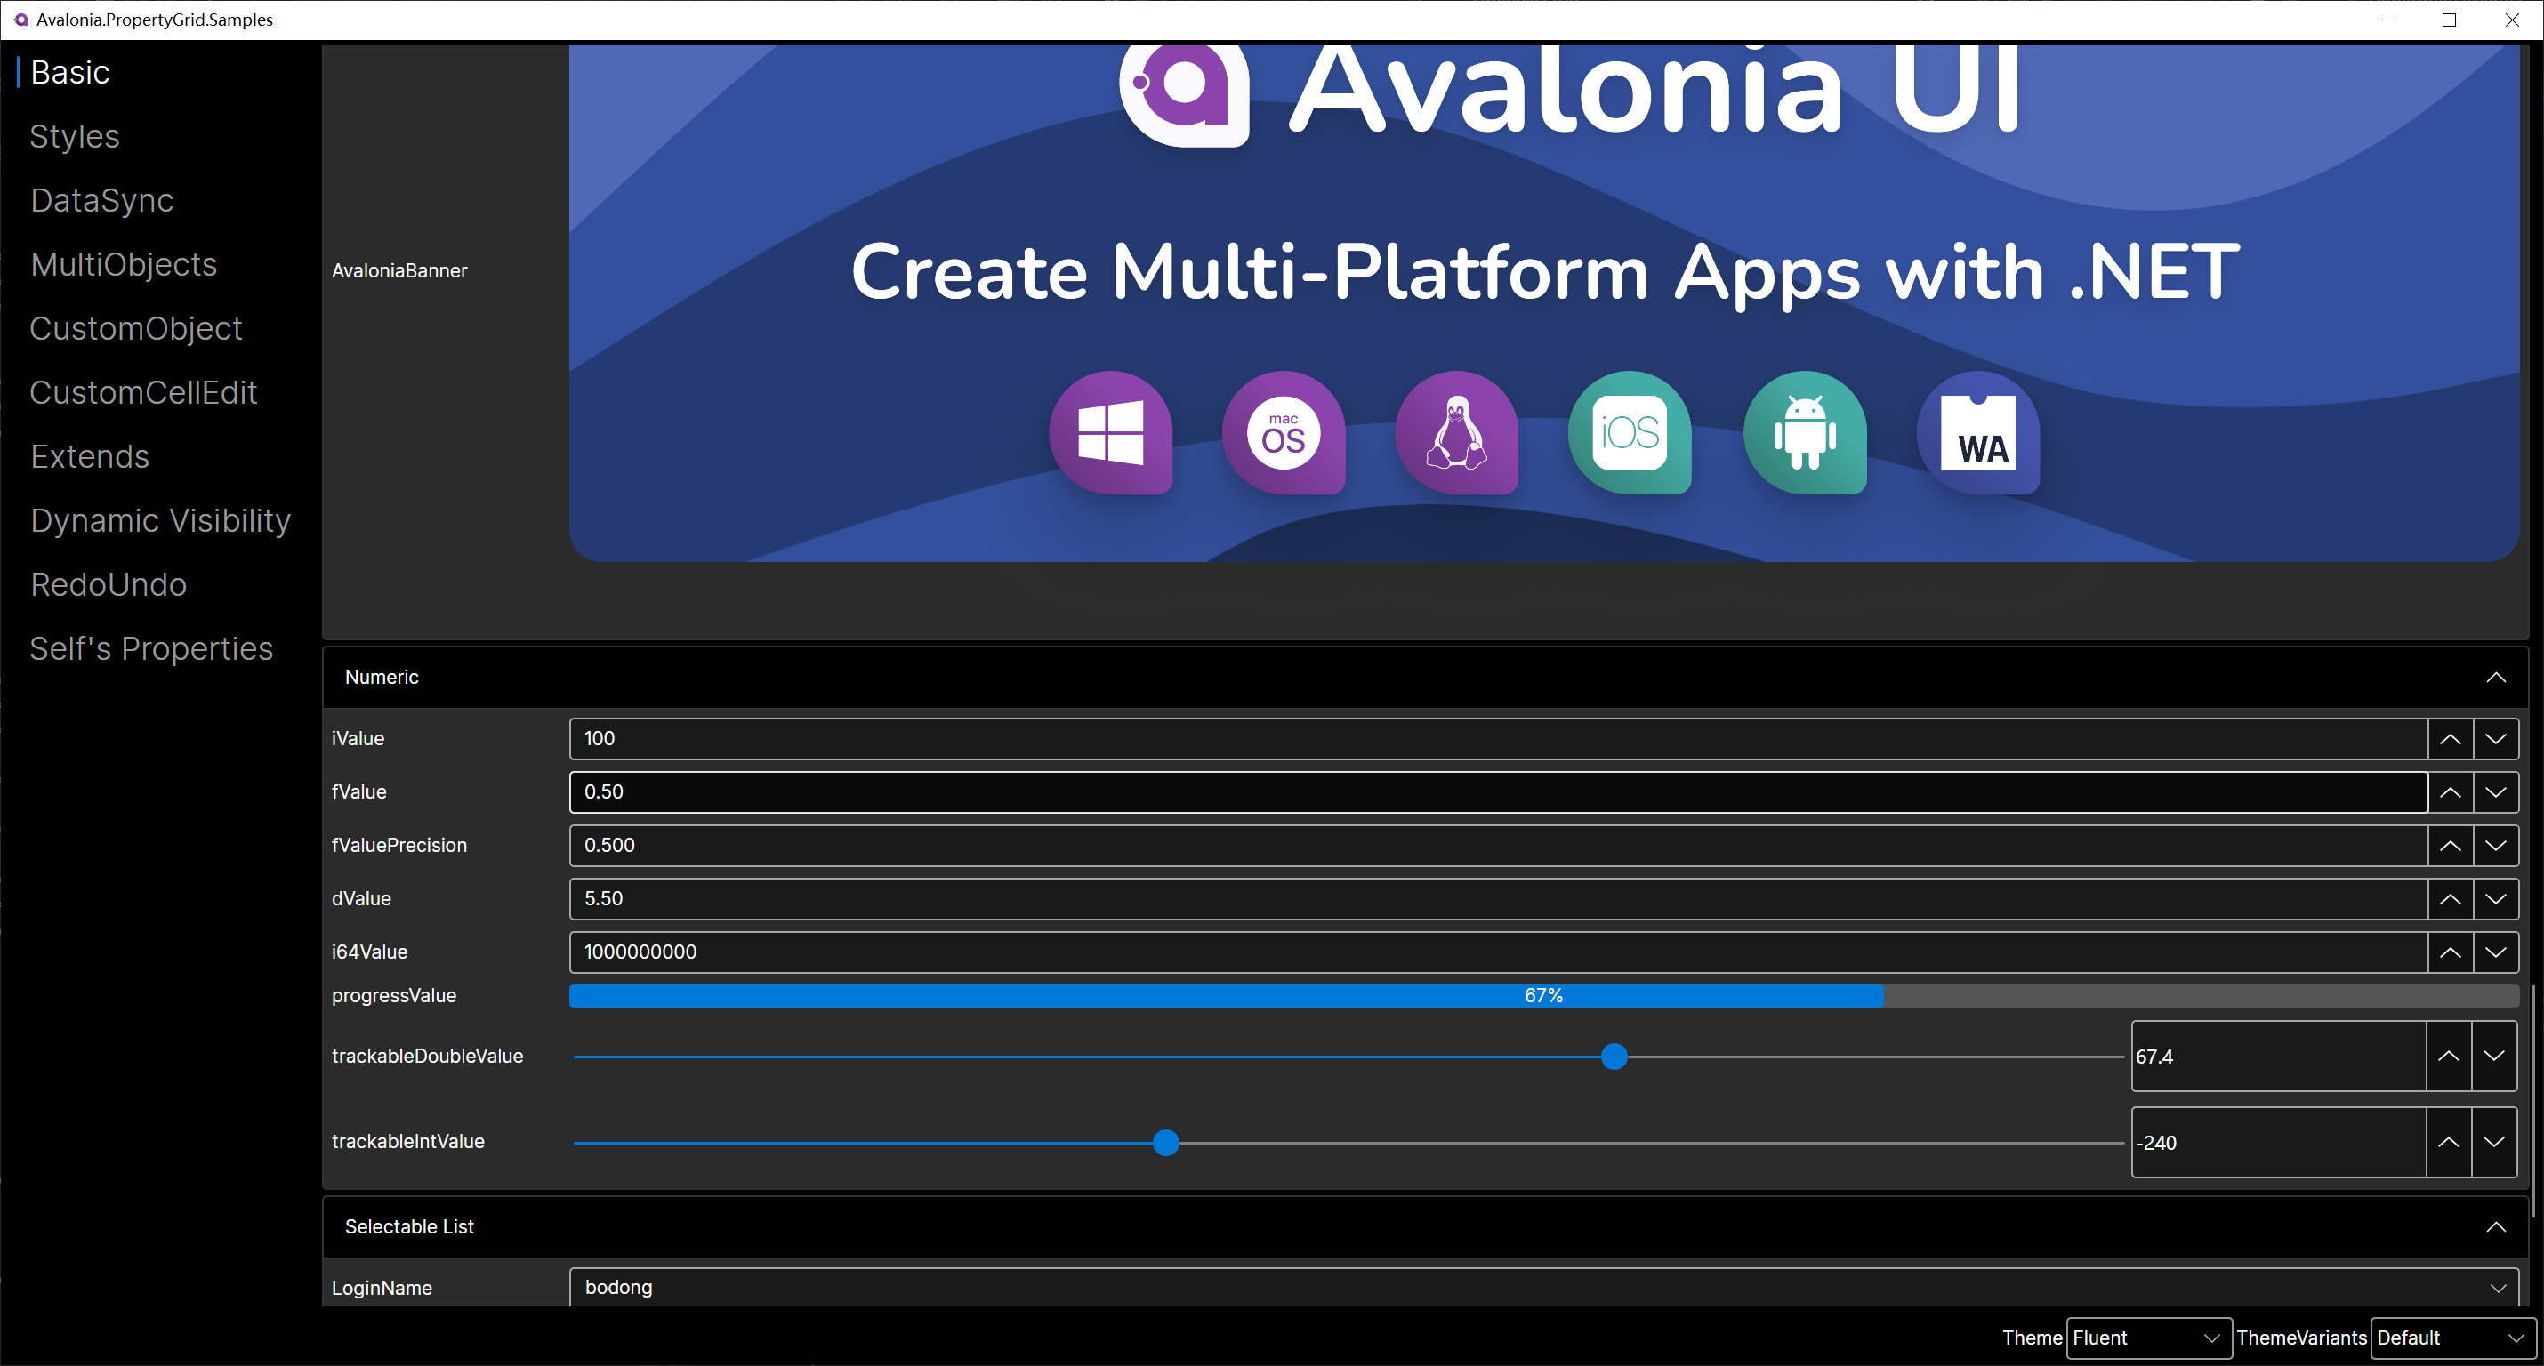Click the trackableDoubleValue slider thumb
Viewport: 2544px width, 1366px height.
click(1614, 1057)
